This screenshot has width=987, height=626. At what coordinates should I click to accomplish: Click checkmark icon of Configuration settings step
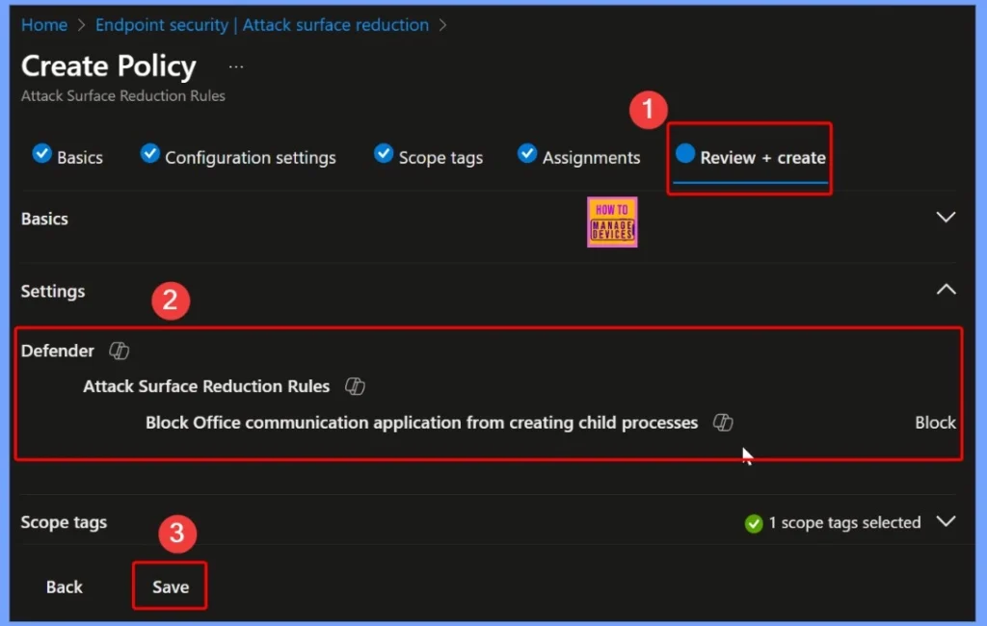click(149, 154)
